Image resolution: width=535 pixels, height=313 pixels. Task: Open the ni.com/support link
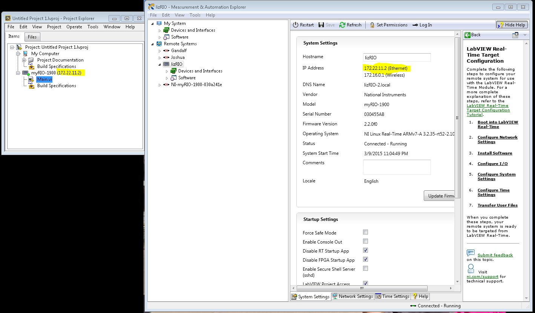pyautogui.click(x=482, y=276)
